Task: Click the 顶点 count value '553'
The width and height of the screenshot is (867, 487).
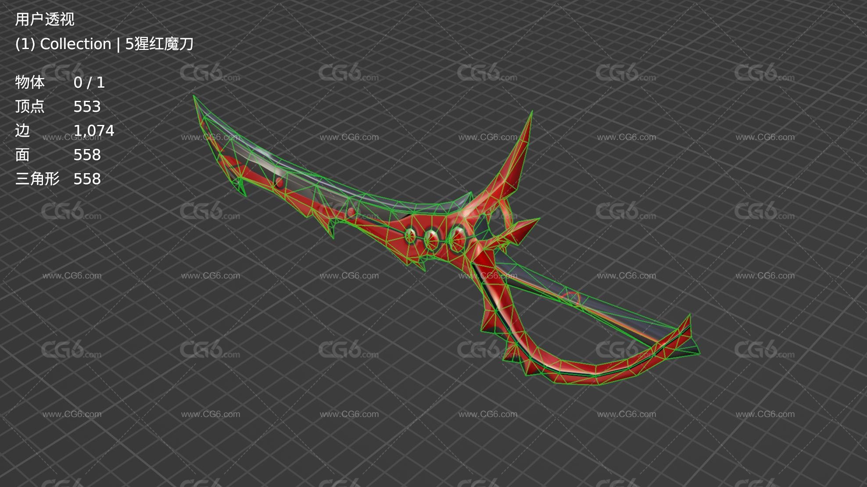Action: point(87,107)
